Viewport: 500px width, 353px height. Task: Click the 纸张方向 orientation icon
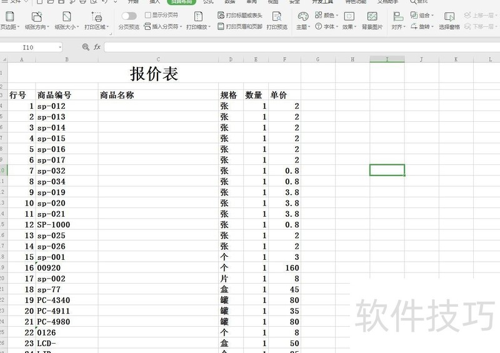(37, 16)
